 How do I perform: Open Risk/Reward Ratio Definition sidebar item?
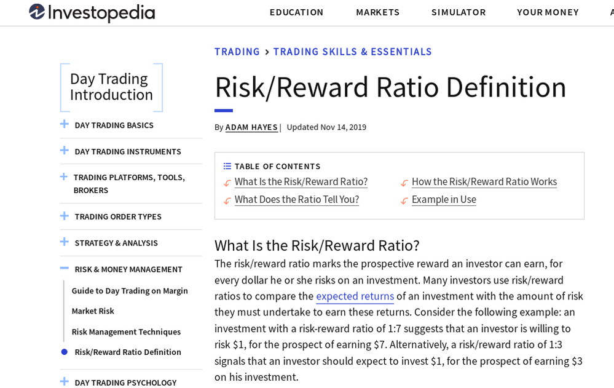point(128,352)
